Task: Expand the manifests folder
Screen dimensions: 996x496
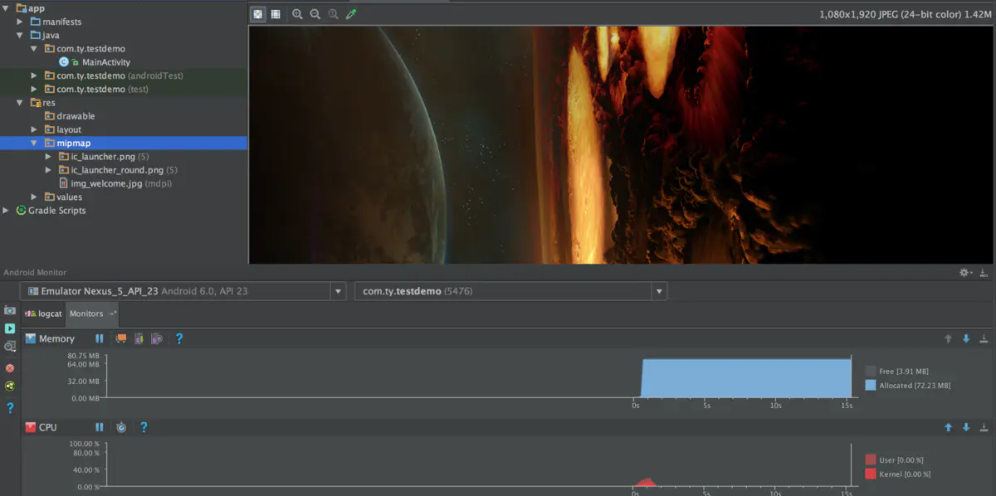Action: (x=21, y=22)
